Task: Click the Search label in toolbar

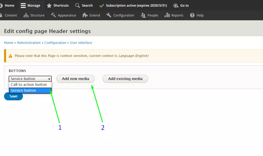Action: (87, 6)
